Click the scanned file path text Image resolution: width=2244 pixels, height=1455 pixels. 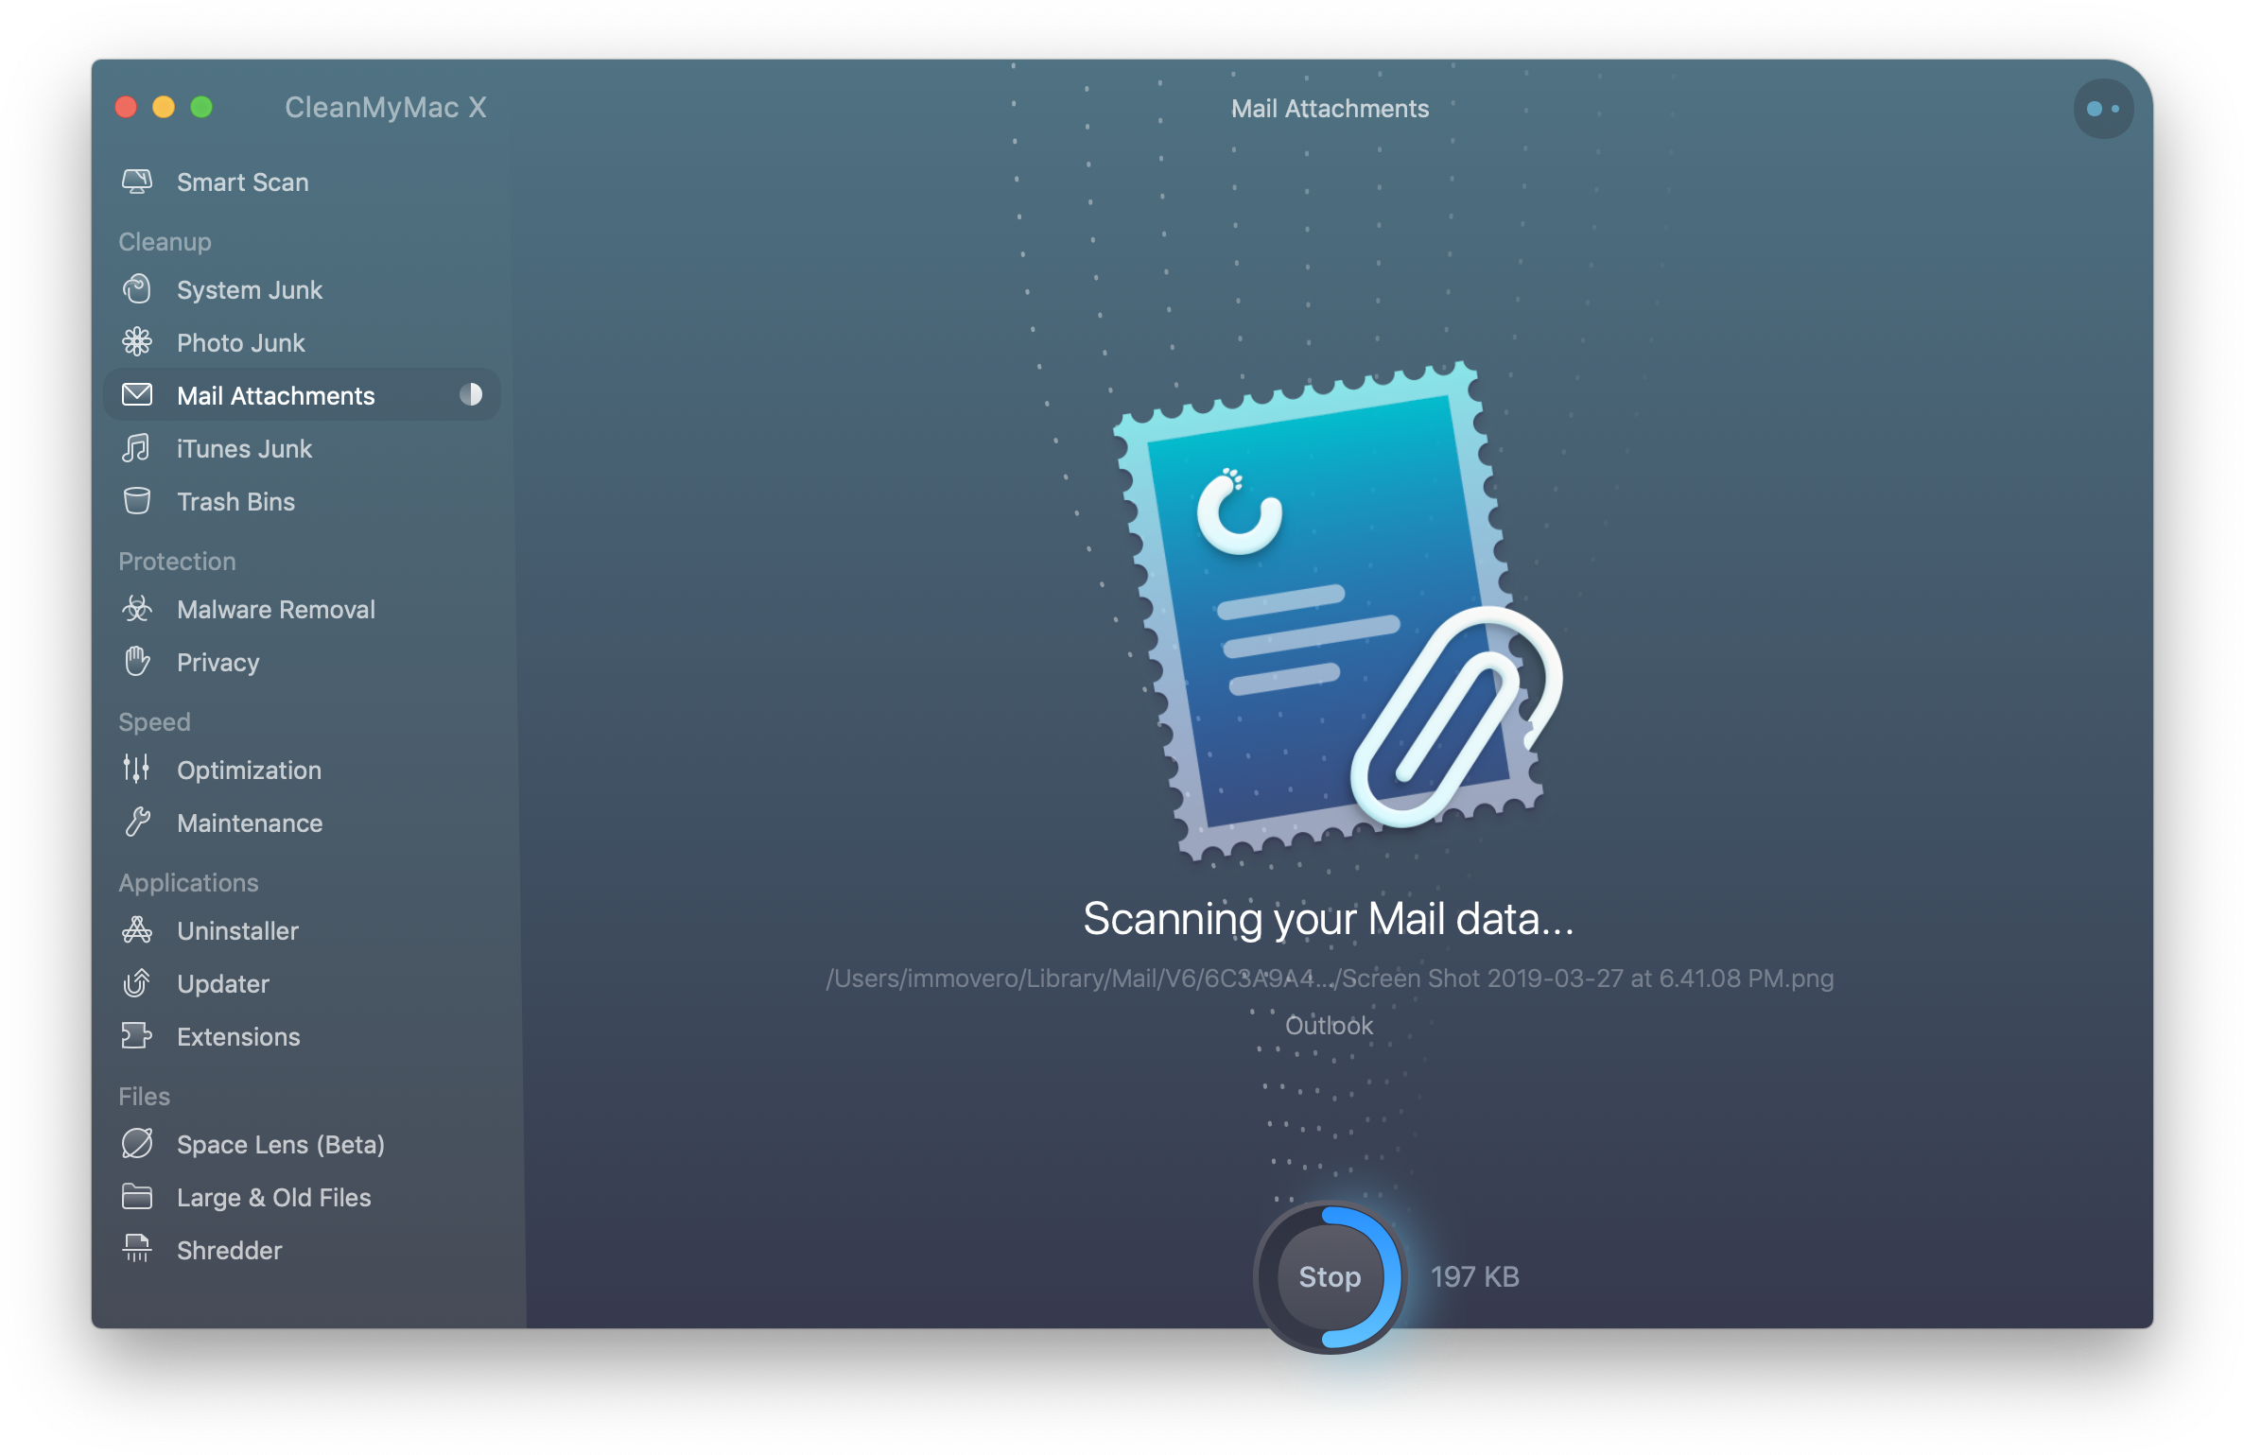tap(1330, 979)
